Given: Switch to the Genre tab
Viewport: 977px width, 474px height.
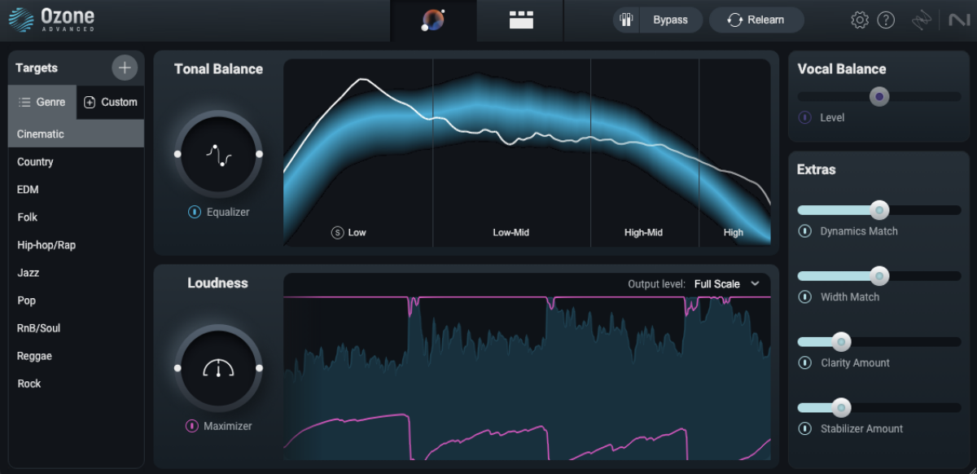Looking at the screenshot, I should pyautogui.click(x=42, y=103).
